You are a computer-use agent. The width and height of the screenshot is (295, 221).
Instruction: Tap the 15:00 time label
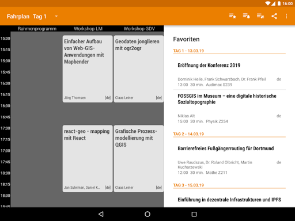[x=5, y=39]
